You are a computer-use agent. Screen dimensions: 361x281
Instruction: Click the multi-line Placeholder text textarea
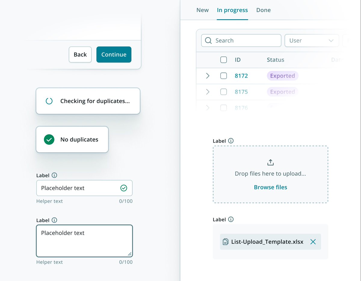[x=84, y=241]
